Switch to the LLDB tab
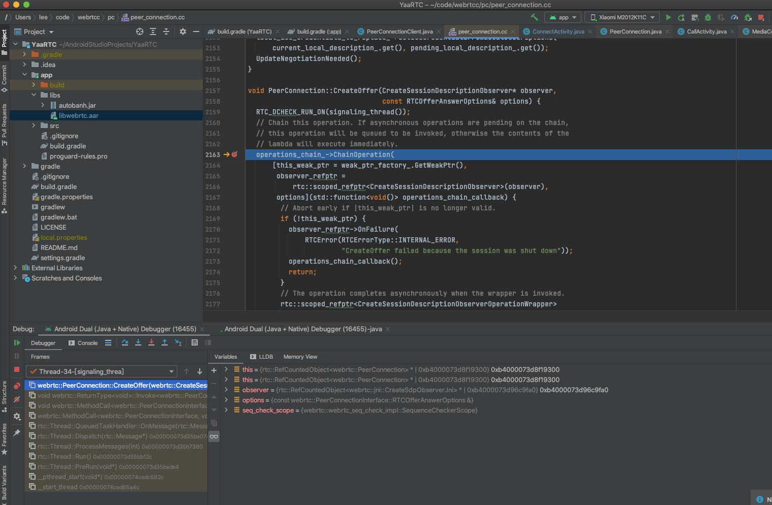 [261, 357]
